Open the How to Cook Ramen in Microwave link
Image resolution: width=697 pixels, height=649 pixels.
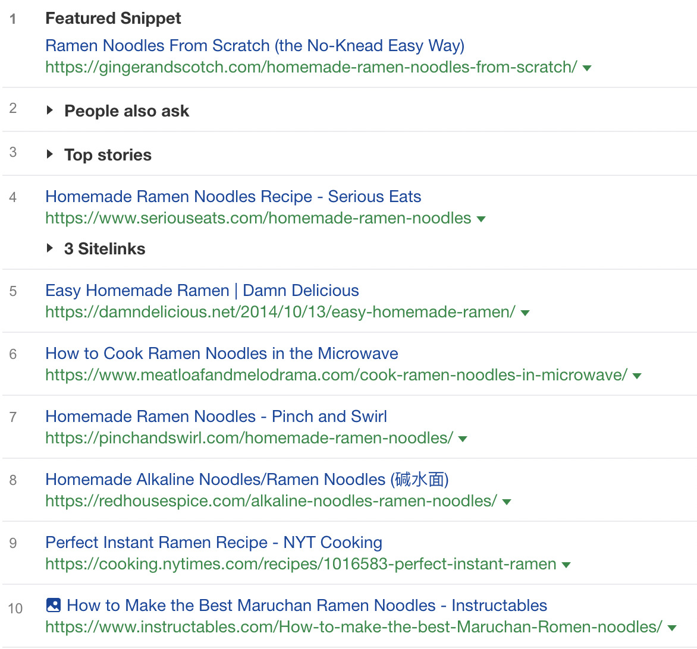pos(221,354)
